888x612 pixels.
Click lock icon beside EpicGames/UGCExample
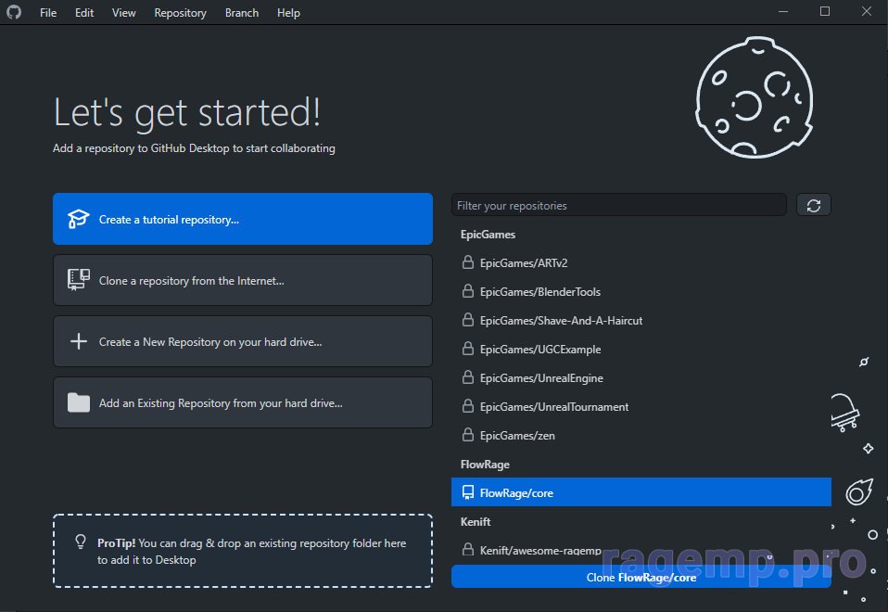[x=468, y=348]
